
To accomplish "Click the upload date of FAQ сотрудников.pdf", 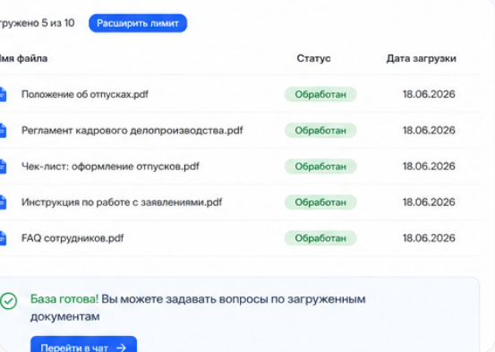I will (x=429, y=238).
